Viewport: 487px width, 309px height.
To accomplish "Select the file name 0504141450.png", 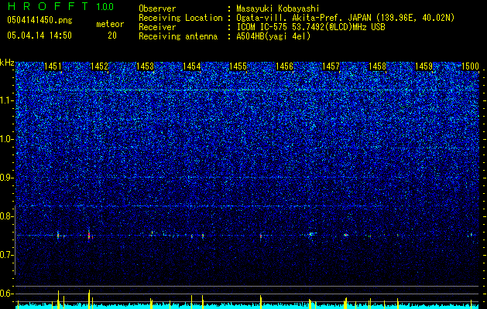I will tap(39, 20).
